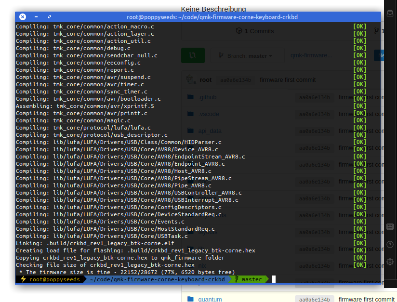Open the api_data folder link
Image resolution: width=397 pixels, height=302 pixels.
(210, 131)
